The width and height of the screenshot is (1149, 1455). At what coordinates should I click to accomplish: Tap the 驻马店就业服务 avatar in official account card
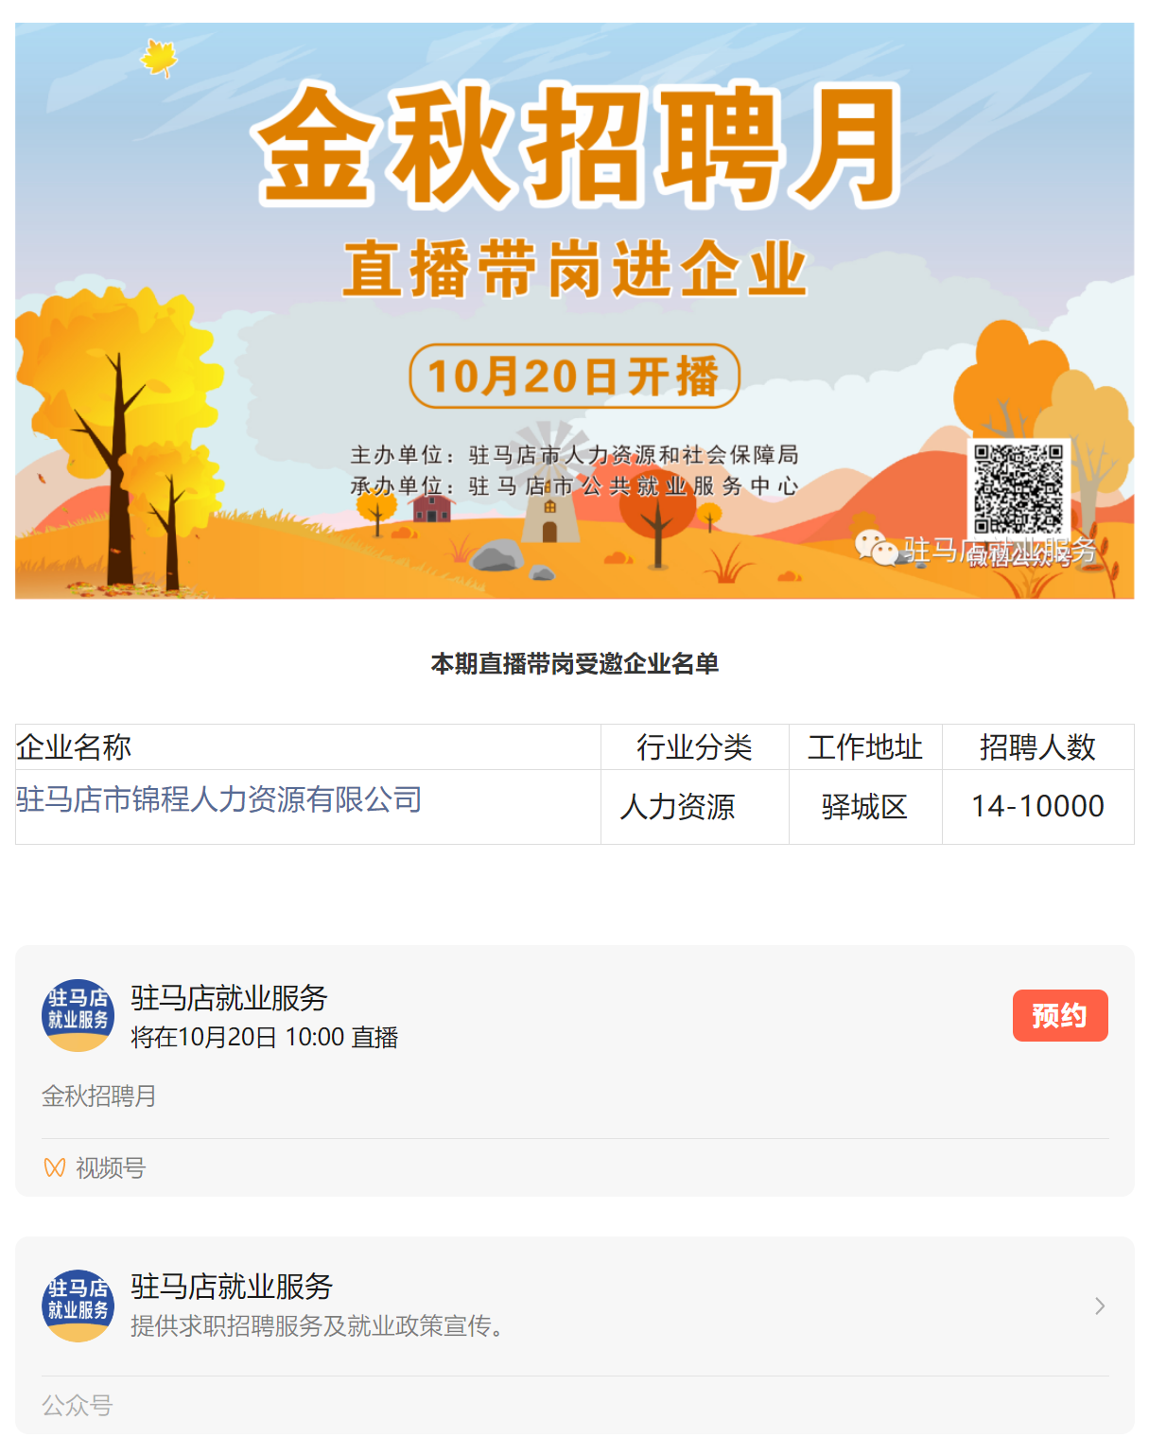click(78, 1306)
